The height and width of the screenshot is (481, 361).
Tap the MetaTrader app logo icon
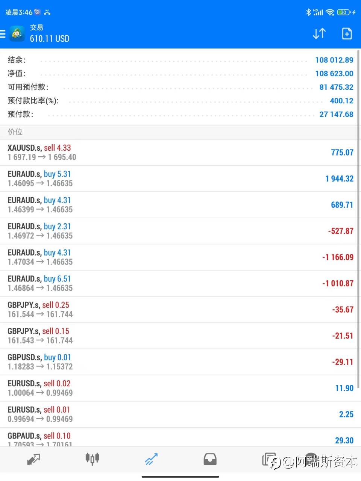(x=17, y=34)
